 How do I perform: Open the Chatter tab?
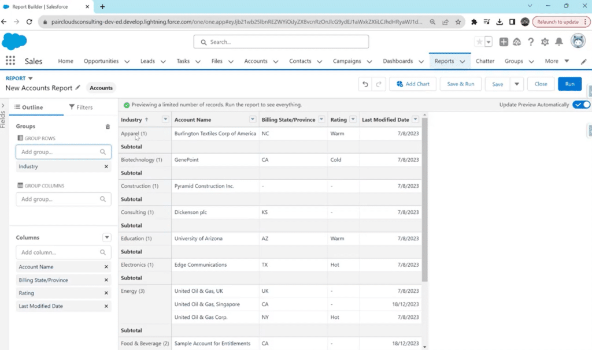coord(485,61)
